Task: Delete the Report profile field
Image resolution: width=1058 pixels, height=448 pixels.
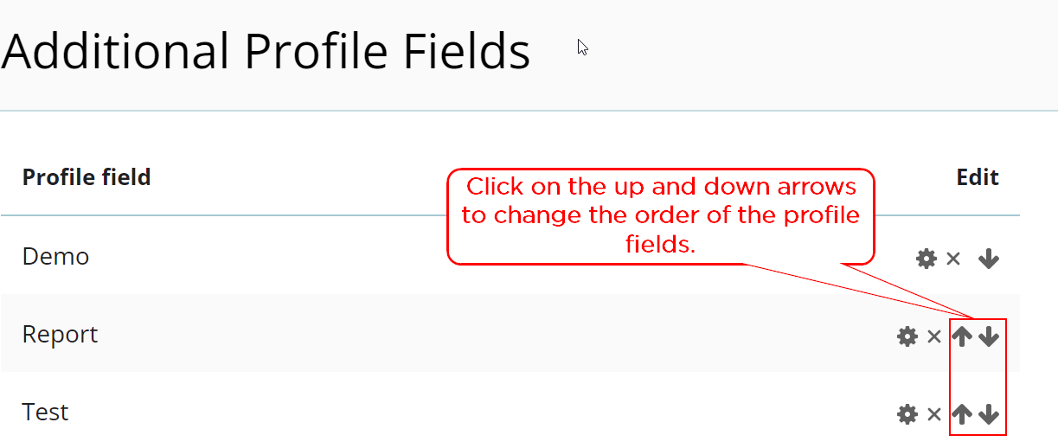Action: click(x=934, y=336)
